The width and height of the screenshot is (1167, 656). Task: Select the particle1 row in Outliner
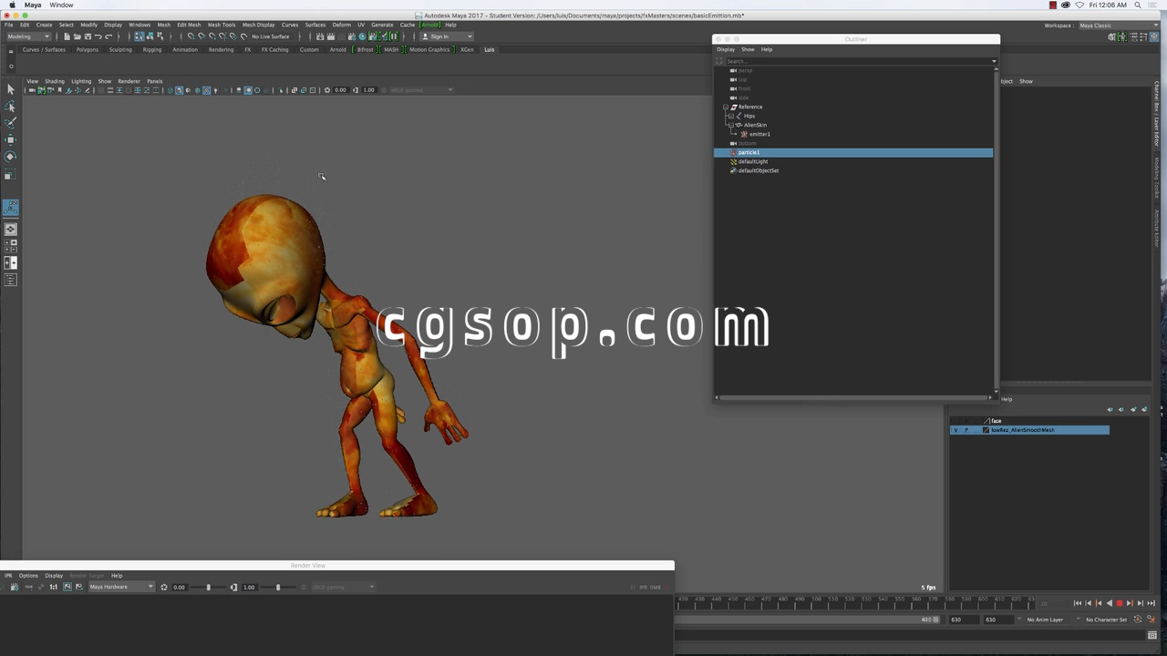coord(853,152)
